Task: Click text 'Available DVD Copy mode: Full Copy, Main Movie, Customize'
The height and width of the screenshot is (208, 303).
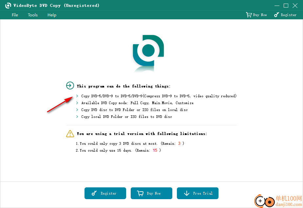Action: point(137,103)
